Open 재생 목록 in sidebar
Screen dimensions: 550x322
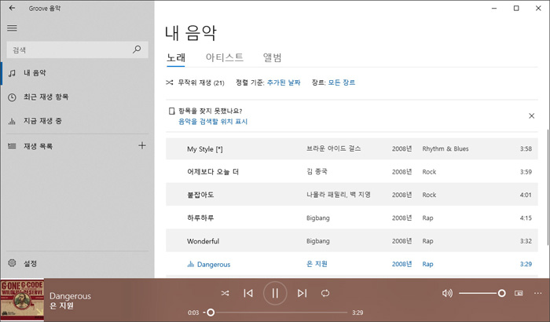68,146
